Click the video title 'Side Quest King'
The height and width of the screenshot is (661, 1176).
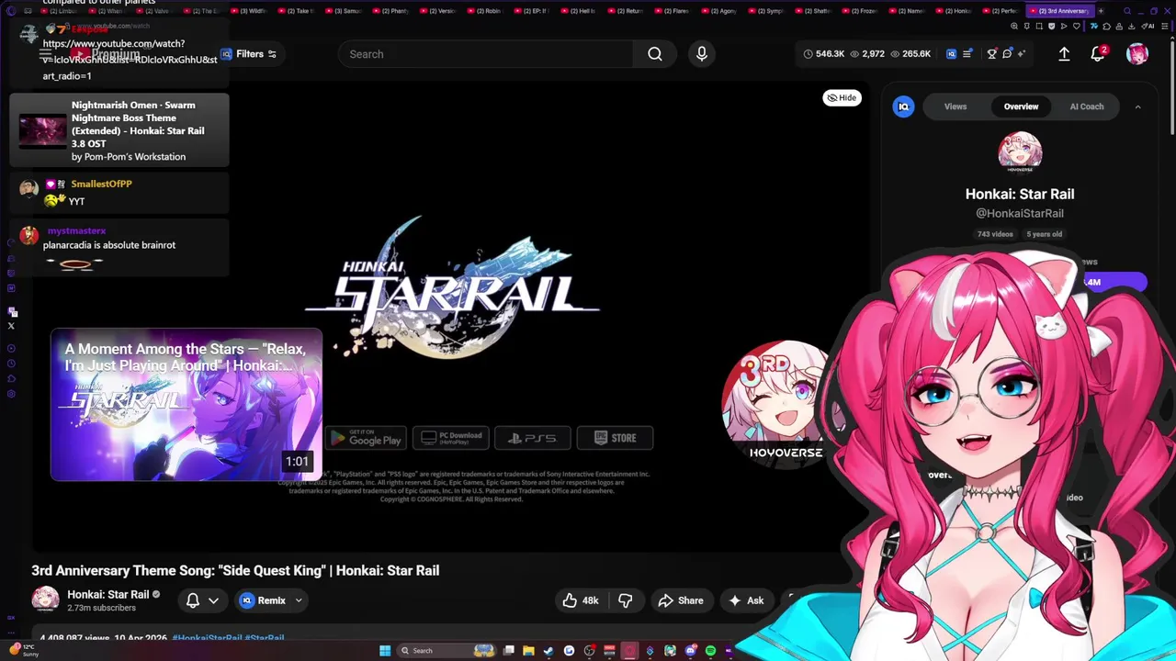(x=235, y=570)
